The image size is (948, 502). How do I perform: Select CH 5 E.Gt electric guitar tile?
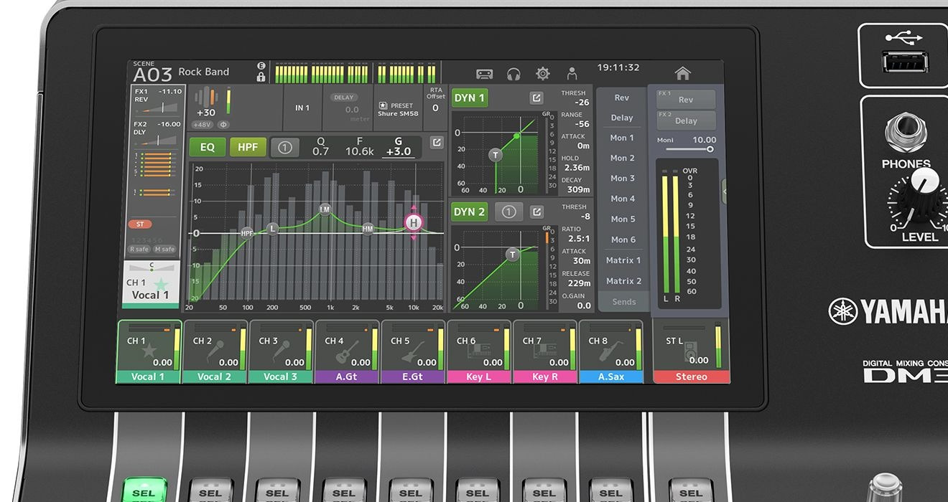(x=413, y=351)
